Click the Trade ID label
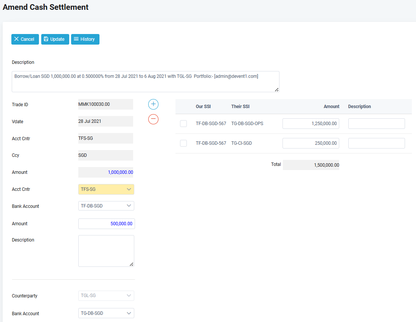This screenshot has height=322, width=416. point(20,105)
